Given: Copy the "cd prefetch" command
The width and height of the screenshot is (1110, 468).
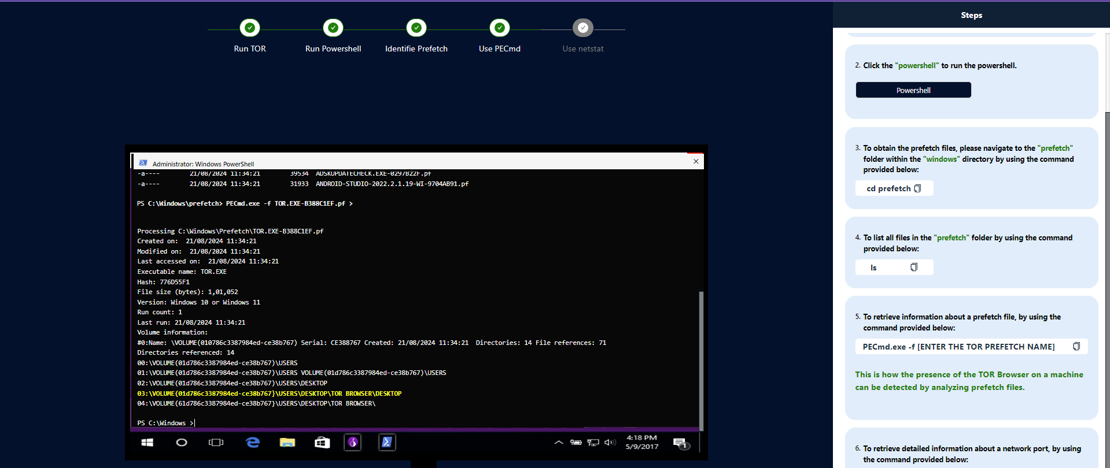Looking at the screenshot, I should 917,188.
